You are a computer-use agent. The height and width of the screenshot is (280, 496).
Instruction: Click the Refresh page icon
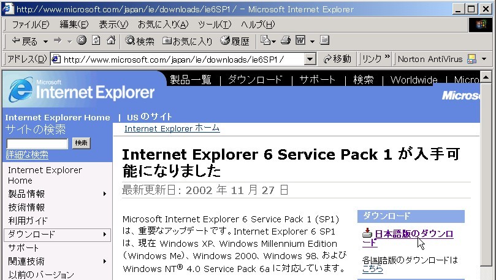click(96, 41)
